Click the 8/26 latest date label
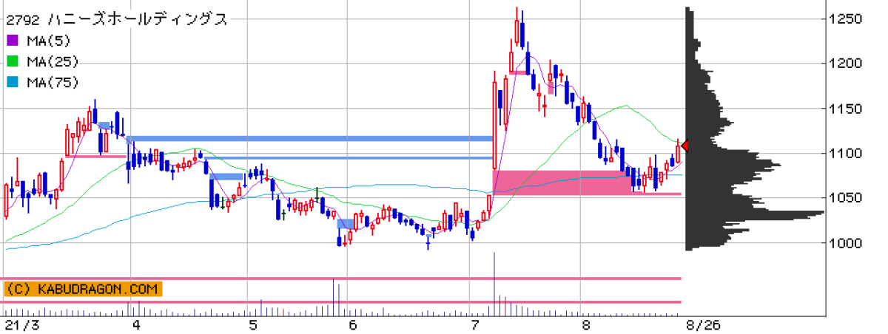This screenshot has width=888, height=334. [702, 325]
